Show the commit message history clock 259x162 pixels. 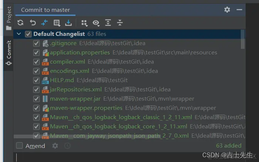[67, 146]
